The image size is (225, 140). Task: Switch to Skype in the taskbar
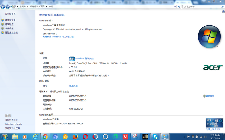click(x=155, y=137)
